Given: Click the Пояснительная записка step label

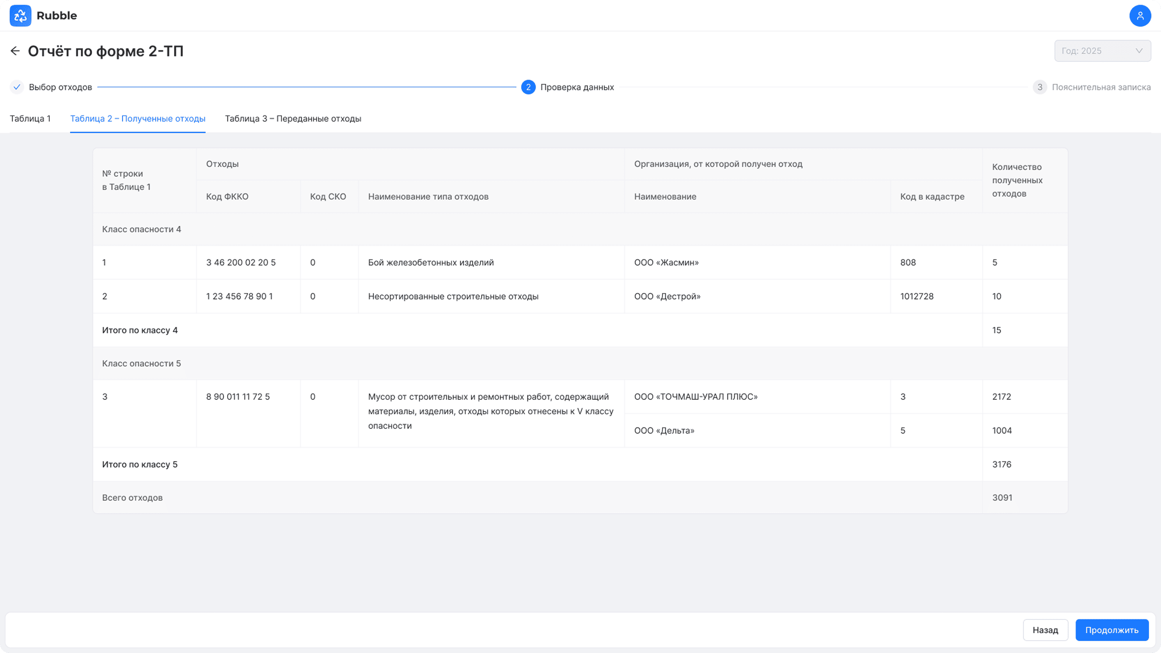Looking at the screenshot, I should pyautogui.click(x=1101, y=87).
